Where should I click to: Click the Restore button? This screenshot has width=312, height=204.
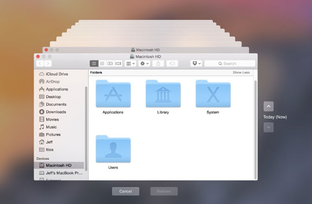click(x=164, y=191)
